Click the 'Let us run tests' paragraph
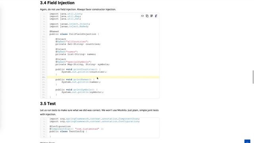Viewport: 254px width, 143px height. [99, 112]
